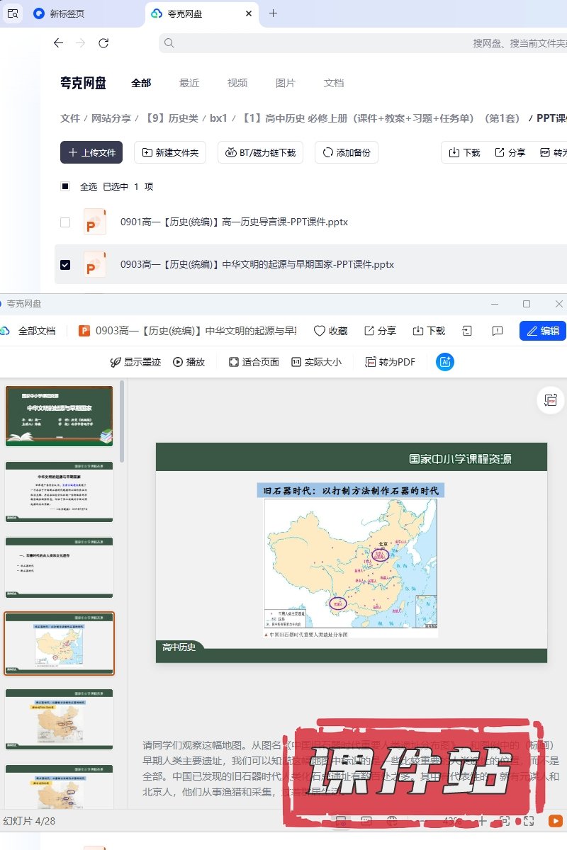567x850 pixels.
Task: Click the floating PDF export icon on slide
Action: coord(551,400)
